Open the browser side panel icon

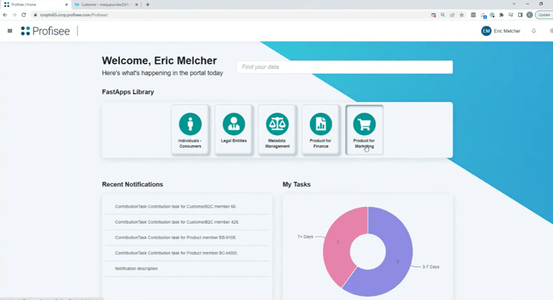[x=520, y=15]
